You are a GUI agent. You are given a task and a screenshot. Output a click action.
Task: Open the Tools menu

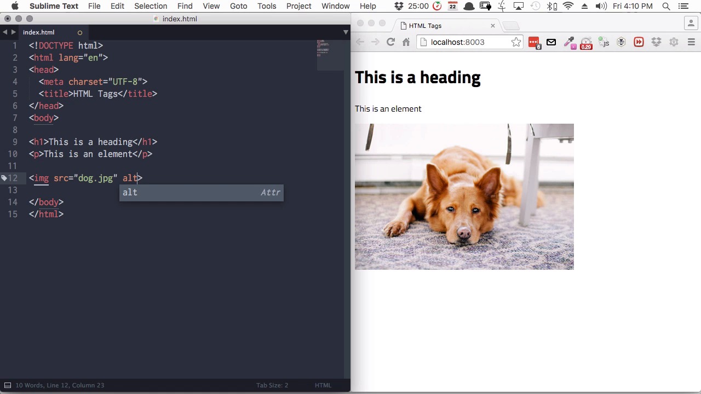(267, 6)
